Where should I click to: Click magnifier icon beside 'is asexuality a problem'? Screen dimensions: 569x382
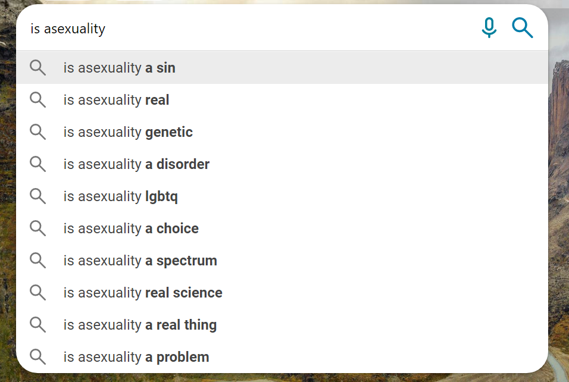click(x=37, y=357)
